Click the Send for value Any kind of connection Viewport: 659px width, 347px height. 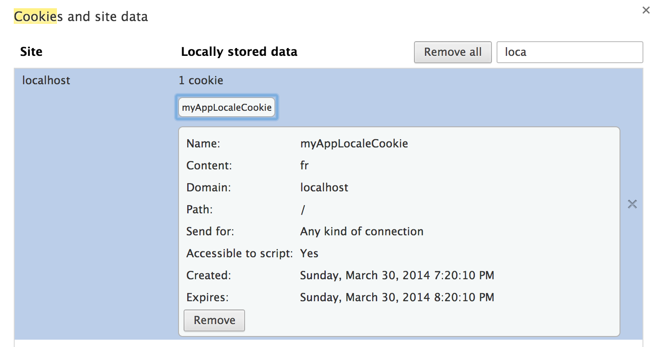361,231
